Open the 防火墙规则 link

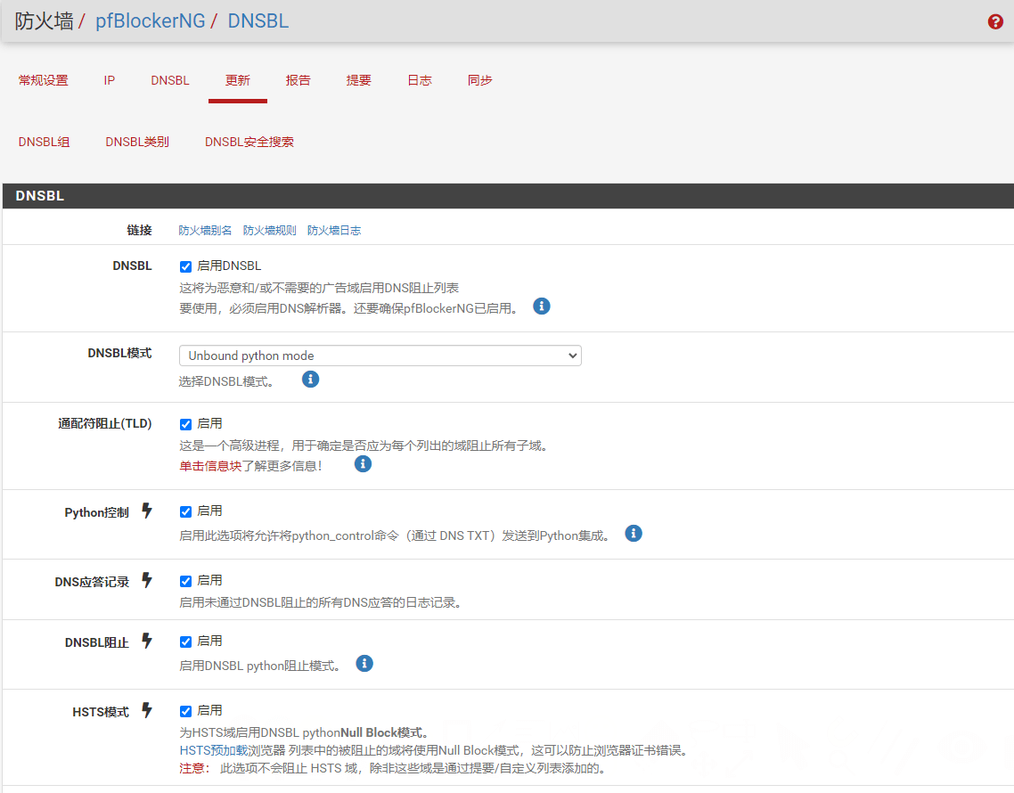[269, 230]
